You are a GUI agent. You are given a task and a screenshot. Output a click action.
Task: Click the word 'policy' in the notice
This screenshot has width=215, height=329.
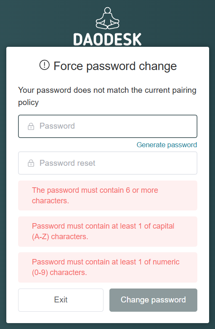coord(29,102)
